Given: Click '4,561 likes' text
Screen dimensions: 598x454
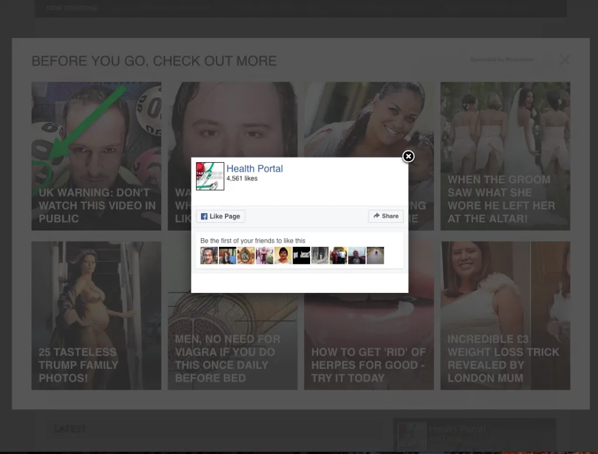Looking at the screenshot, I should coord(242,179).
